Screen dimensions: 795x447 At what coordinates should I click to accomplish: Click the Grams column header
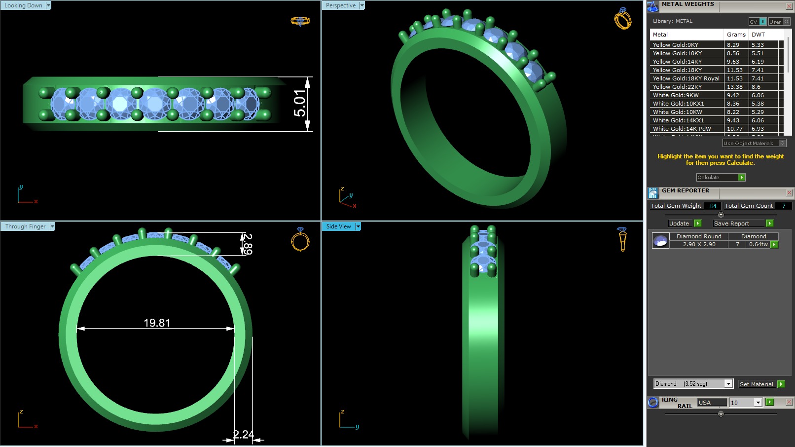[x=736, y=35]
